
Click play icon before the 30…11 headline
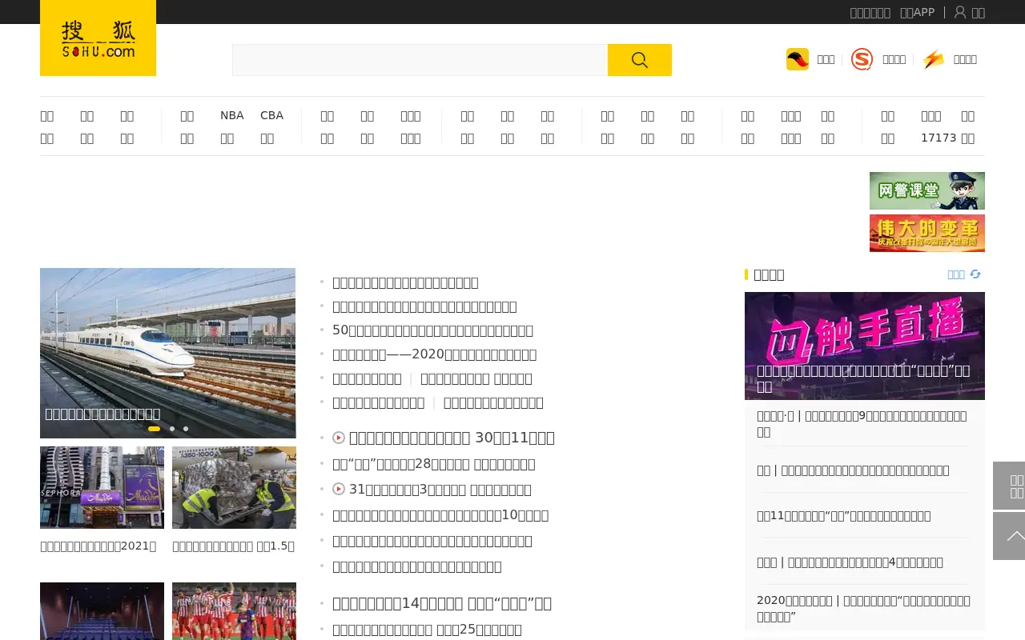[339, 438]
